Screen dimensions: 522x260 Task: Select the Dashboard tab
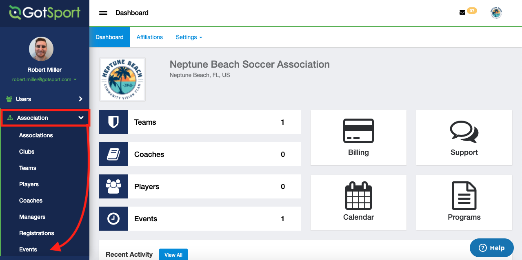click(109, 37)
